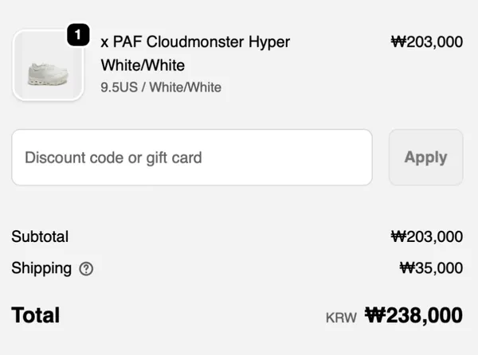Click the black quantity badge showing 1

coord(78,35)
